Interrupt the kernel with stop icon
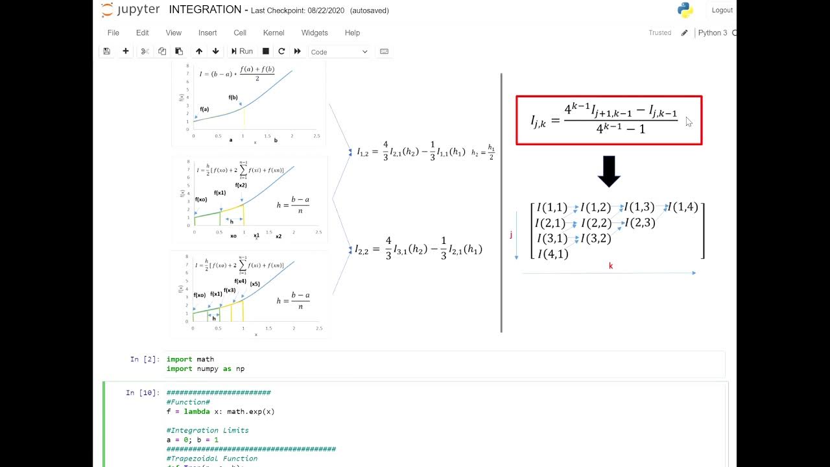 [265, 51]
